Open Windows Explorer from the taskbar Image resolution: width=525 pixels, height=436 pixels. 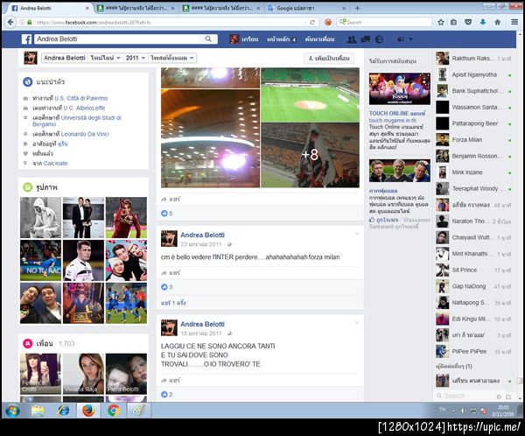tap(38, 411)
